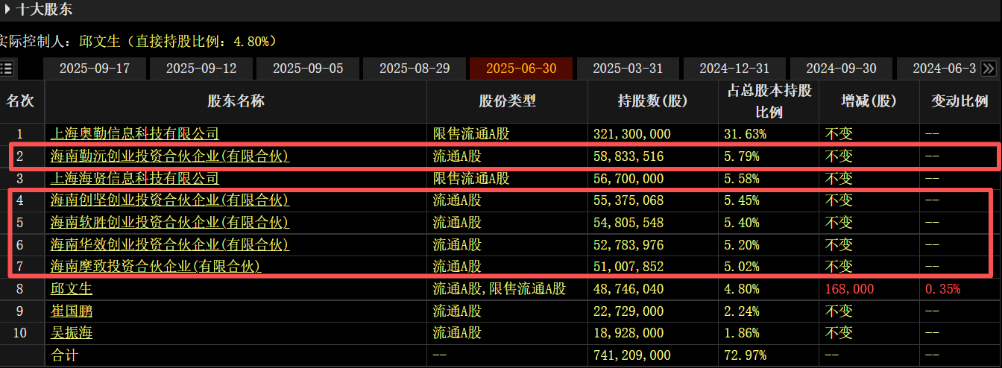Click the 变动比例 column header
Screen dimensions: 1002x368
960,101
